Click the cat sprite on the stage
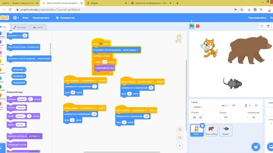Image resolution: width=273 pixels, height=153 pixels. (x=209, y=48)
